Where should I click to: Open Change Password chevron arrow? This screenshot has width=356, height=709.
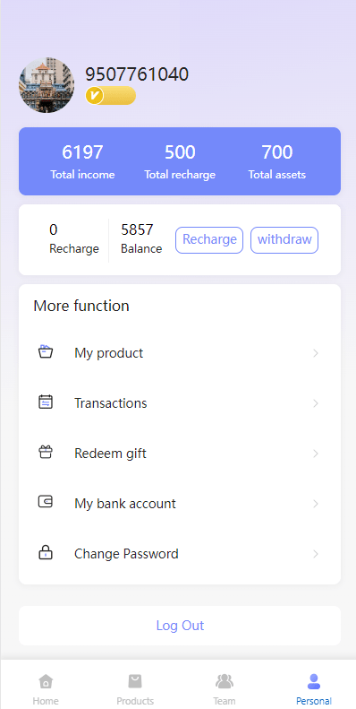point(316,554)
